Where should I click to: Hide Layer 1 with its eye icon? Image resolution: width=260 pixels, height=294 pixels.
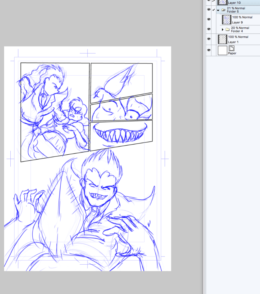pyautogui.click(x=209, y=39)
